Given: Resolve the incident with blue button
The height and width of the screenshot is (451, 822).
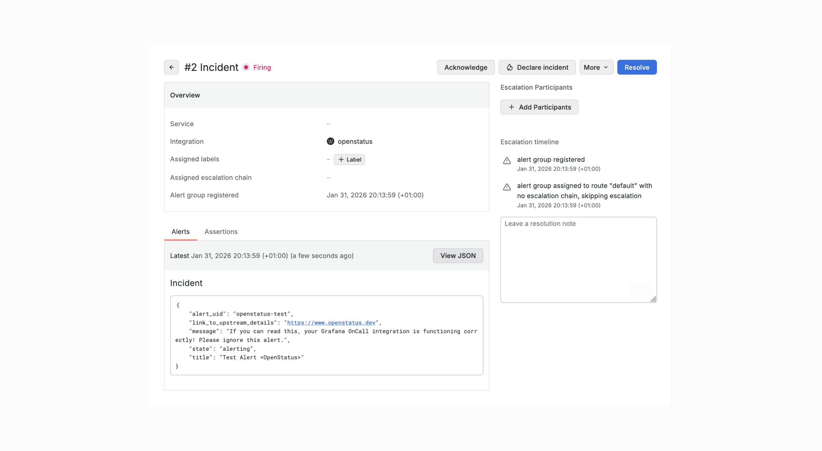Looking at the screenshot, I should point(637,67).
